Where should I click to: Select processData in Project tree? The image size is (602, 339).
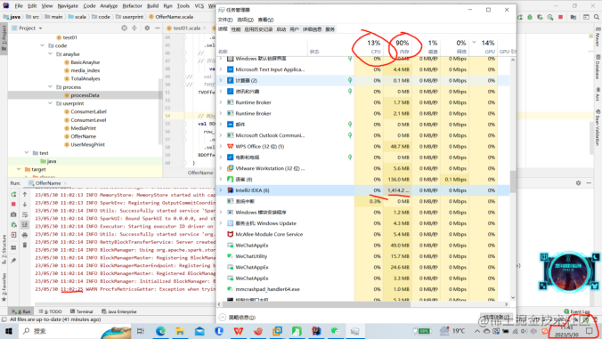pos(85,95)
